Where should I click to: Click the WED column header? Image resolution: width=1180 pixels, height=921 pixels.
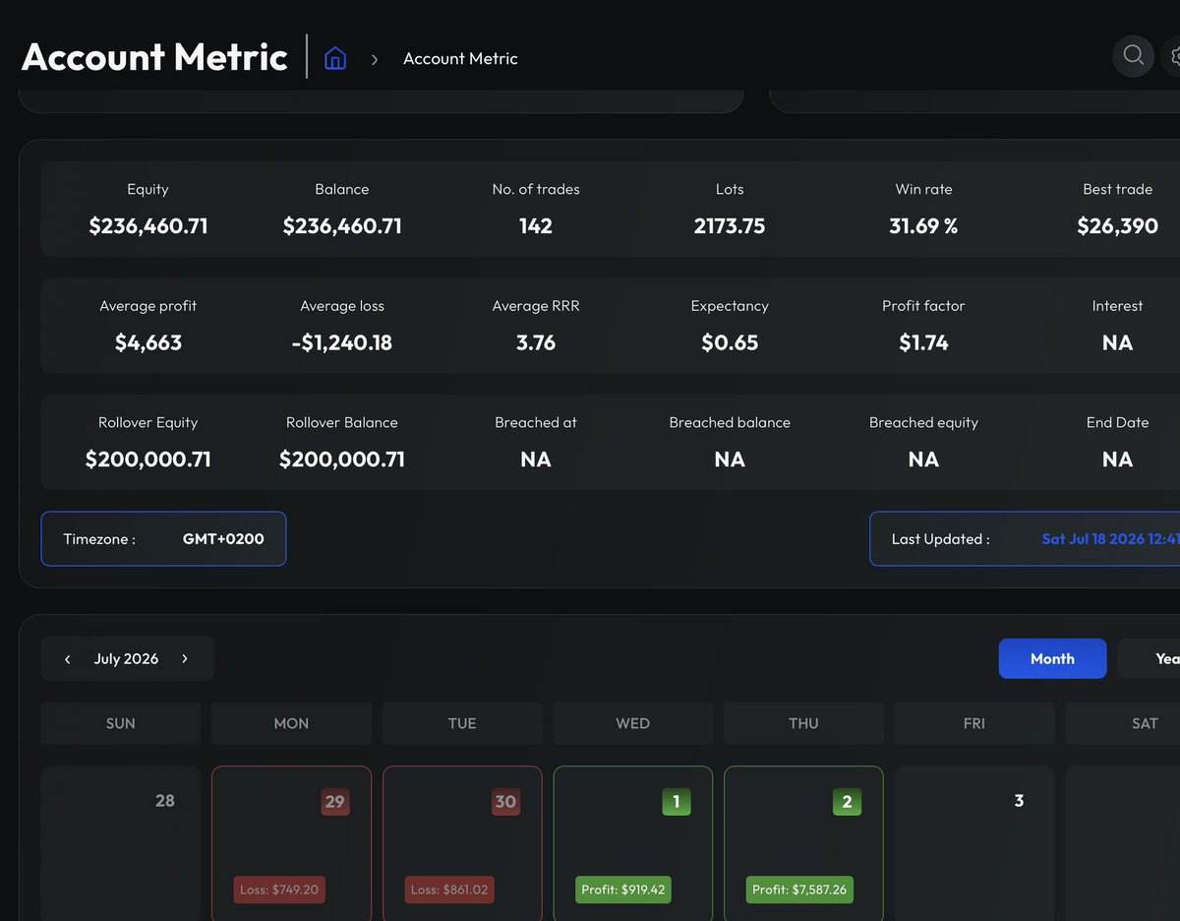633,723
